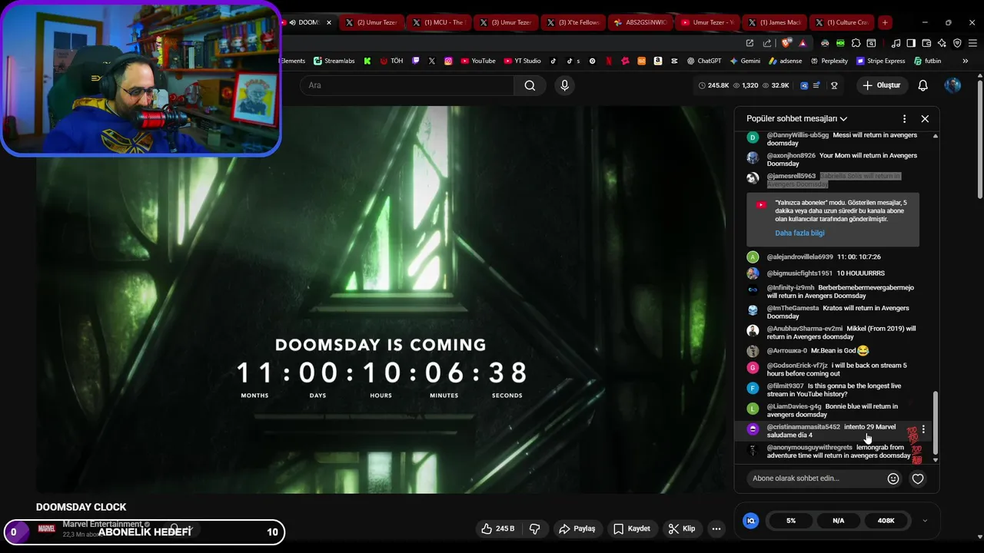
Task: Click the YouTube search magnifier button
Action: (530, 85)
